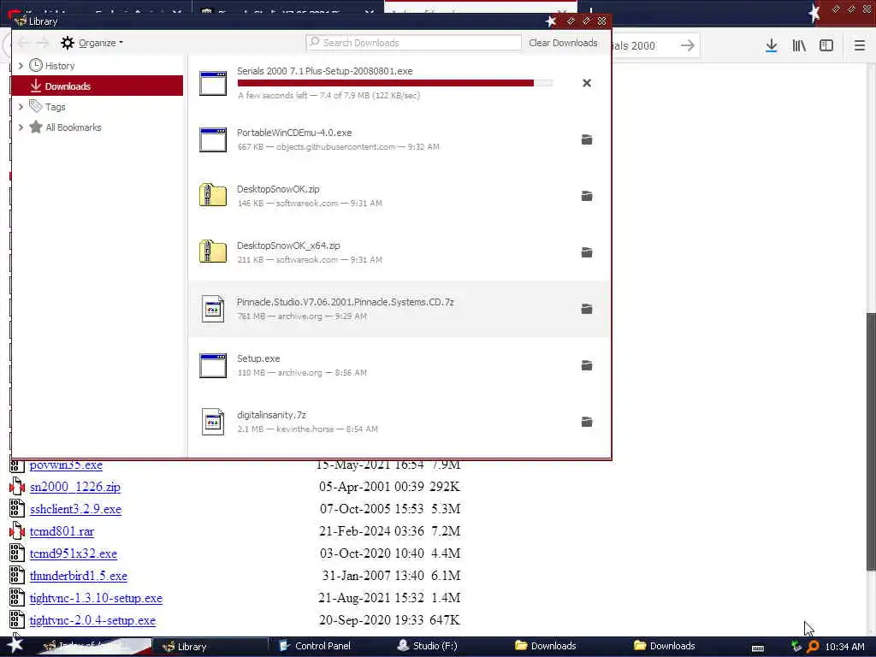This screenshot has width=876, height=657.
Task: Open containing folder for Pinnacle Studio 7z
Action: coord(587,309)
